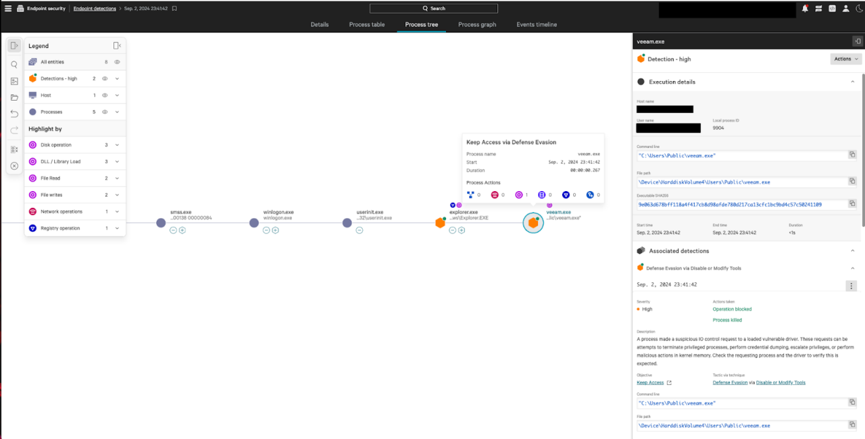Expand Disk operation highlight row
865x439 pixels.
pos(117,145)
